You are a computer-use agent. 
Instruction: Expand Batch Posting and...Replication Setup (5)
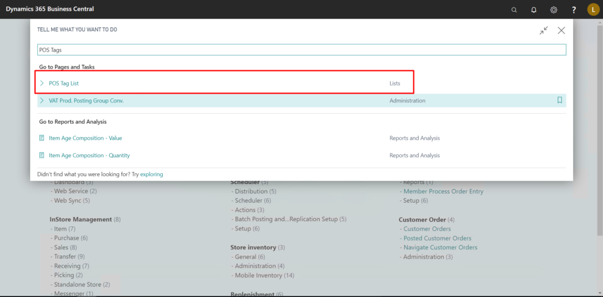click(291, 219)
